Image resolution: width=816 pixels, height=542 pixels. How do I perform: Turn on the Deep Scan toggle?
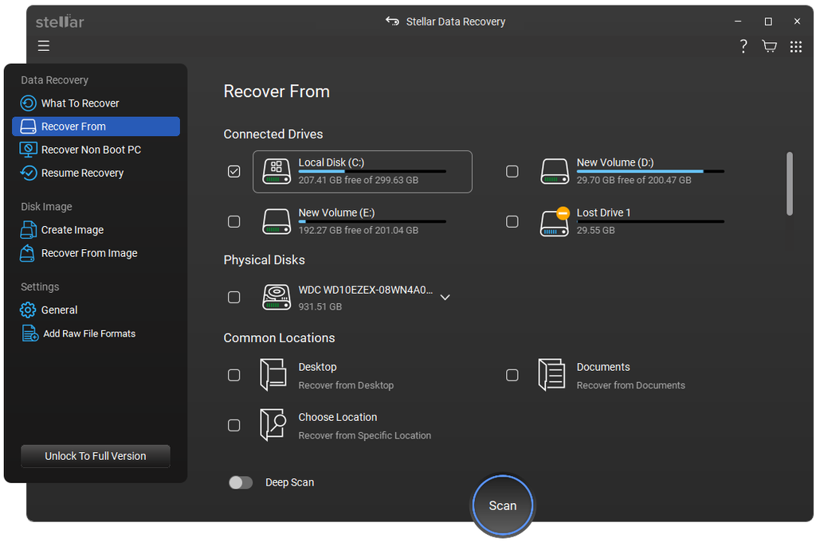[241, 482]
